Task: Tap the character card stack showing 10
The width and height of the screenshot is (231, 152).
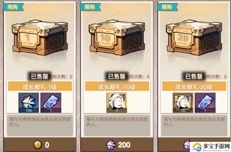Action: click(183, 103)
